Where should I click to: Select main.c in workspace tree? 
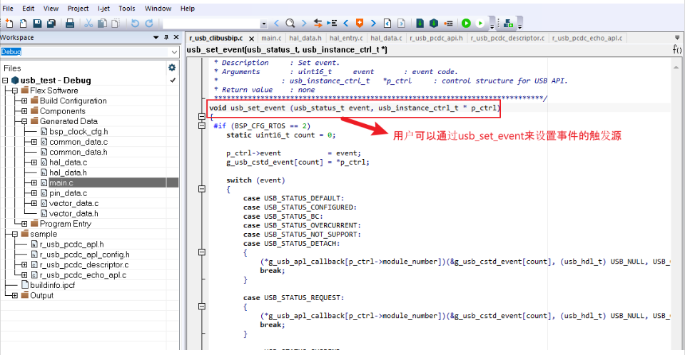pos(61,182)
